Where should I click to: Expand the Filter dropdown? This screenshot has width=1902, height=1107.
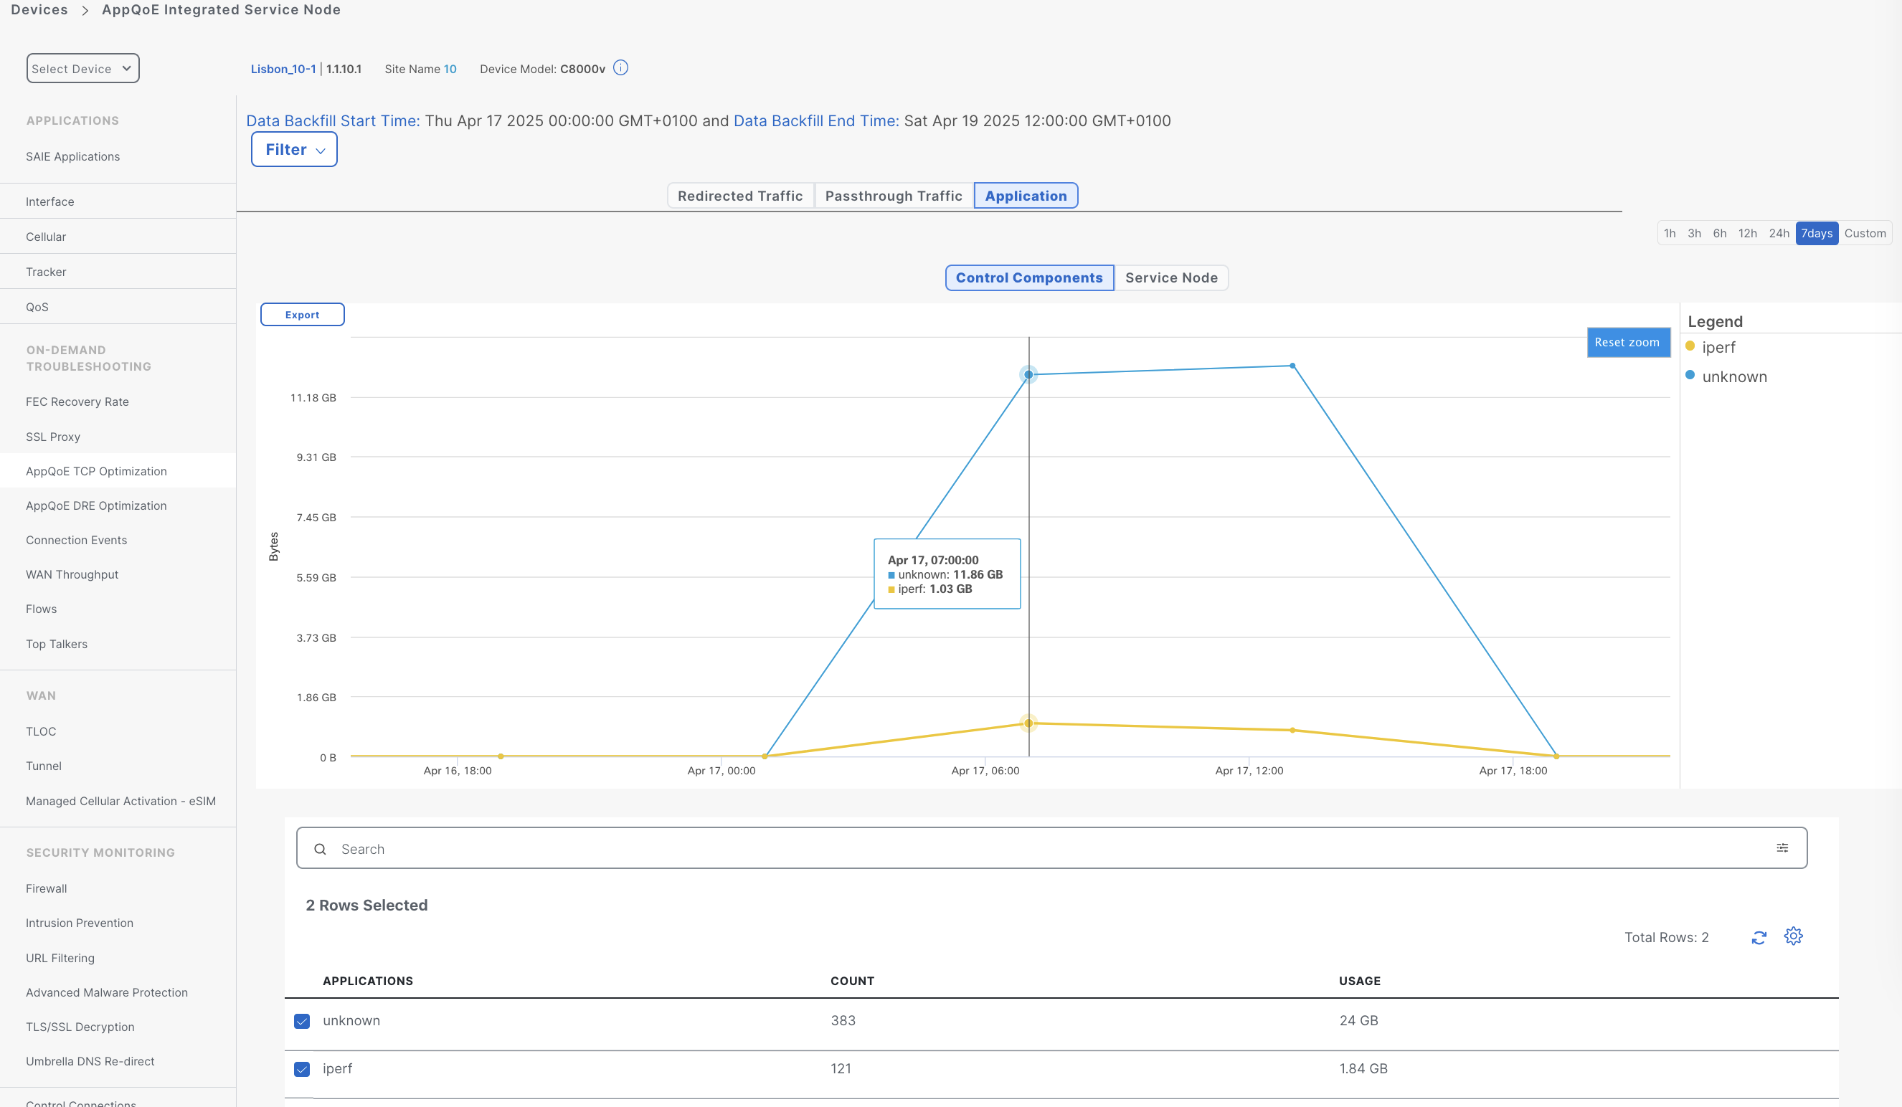(x=293, y=149)
